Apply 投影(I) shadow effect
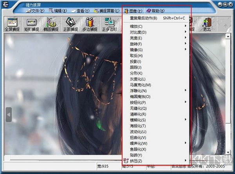Viewport: 235px width, 174px height. coord(156,61)
